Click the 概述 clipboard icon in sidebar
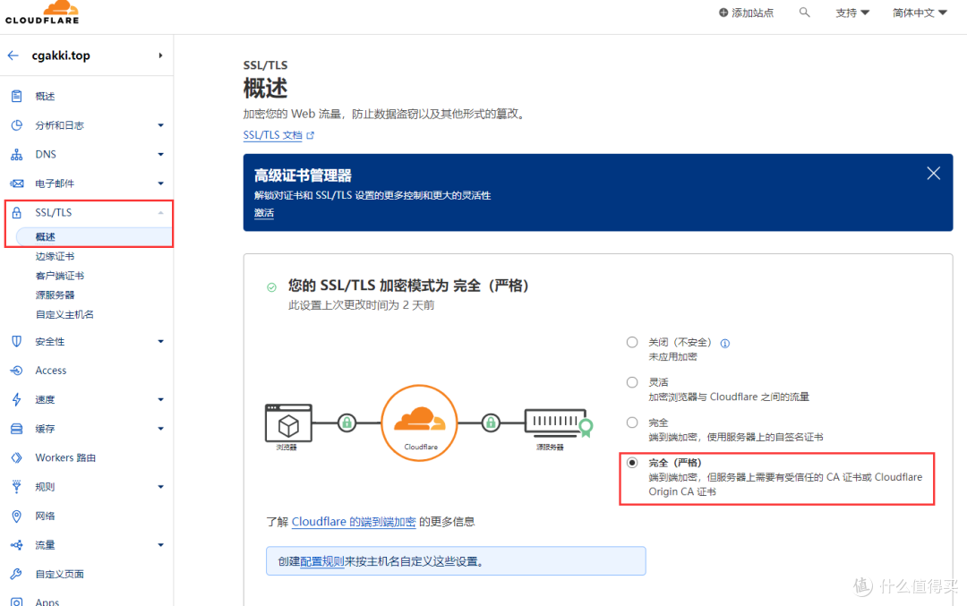Viewport: 967px width, 606px height. click(x=17, y=96)
